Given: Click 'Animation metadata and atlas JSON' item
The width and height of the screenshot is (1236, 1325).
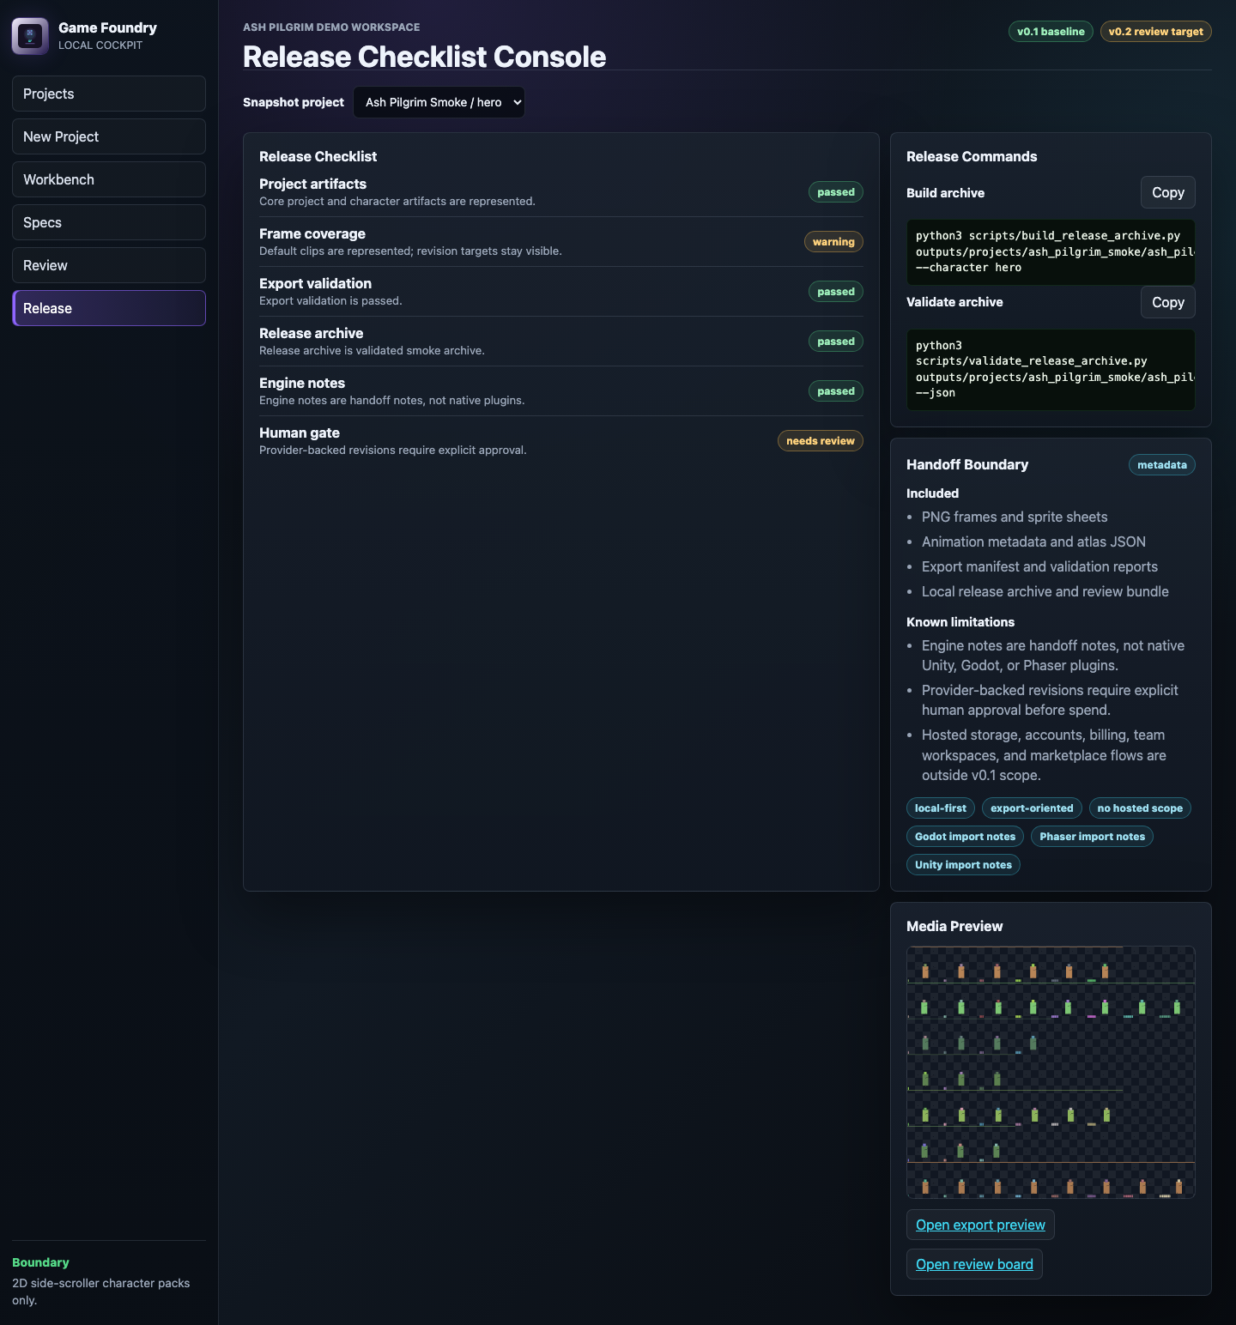Looking at the screenshot, I should (x=1033, y=541).
